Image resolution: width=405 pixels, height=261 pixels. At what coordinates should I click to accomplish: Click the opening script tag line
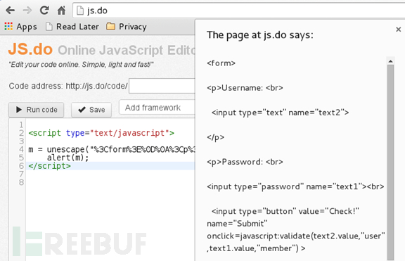(x=101, y=133)
